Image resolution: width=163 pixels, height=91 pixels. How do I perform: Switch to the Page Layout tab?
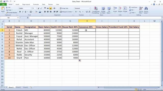[x=26, y=5]
